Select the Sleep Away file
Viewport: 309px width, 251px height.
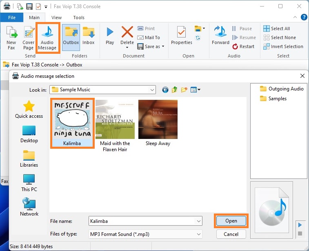(x=158, y=123)
